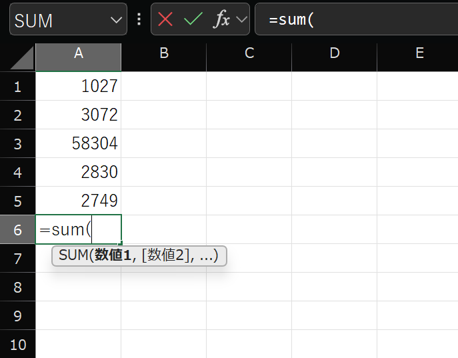Select row 3 header
The width and height of the screenshot is (458, 358).
coord(17,143)
